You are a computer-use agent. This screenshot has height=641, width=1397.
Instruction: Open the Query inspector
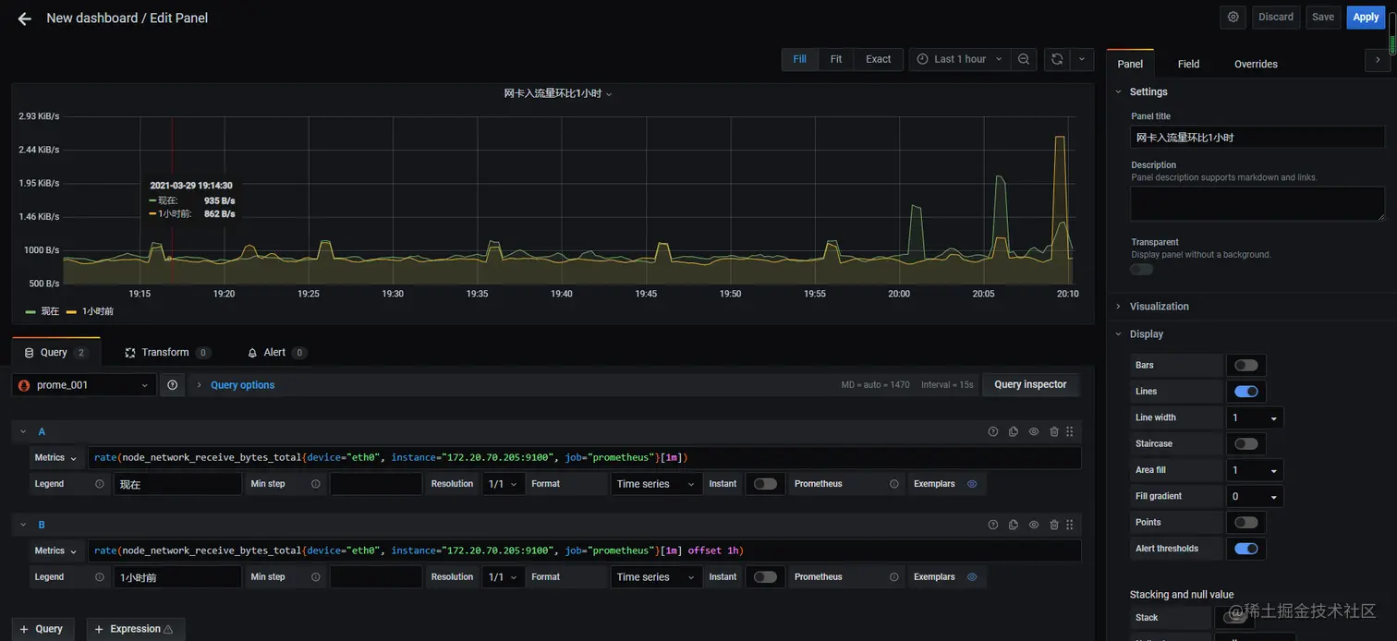point(1030,385)
